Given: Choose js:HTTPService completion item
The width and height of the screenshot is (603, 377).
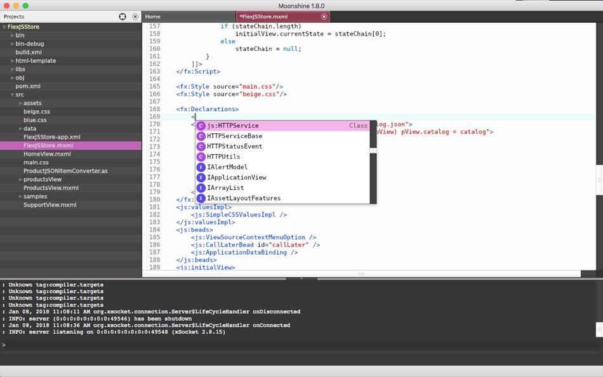Looking at the screenshot, I should click(282, 126).
